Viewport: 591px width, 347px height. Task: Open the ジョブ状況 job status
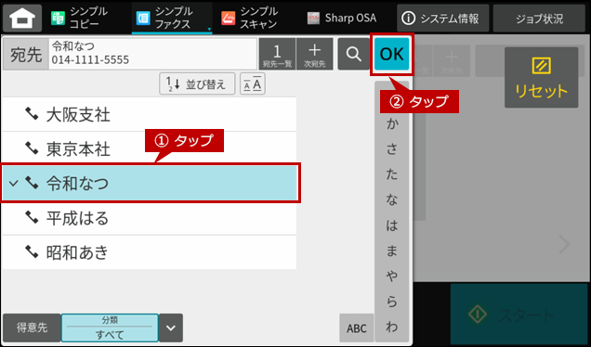[539, 19]
